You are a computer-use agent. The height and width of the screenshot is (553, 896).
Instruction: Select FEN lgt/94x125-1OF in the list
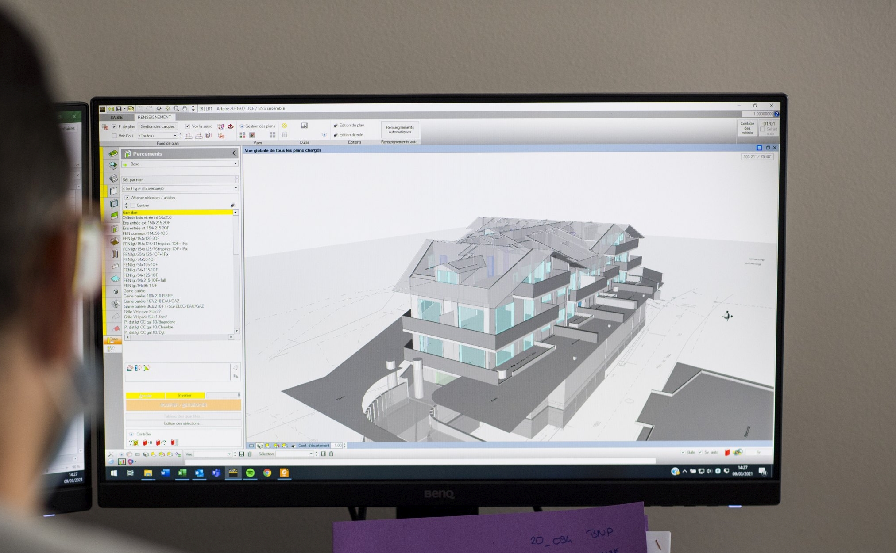pyautogui.click(x=140, y=275)
